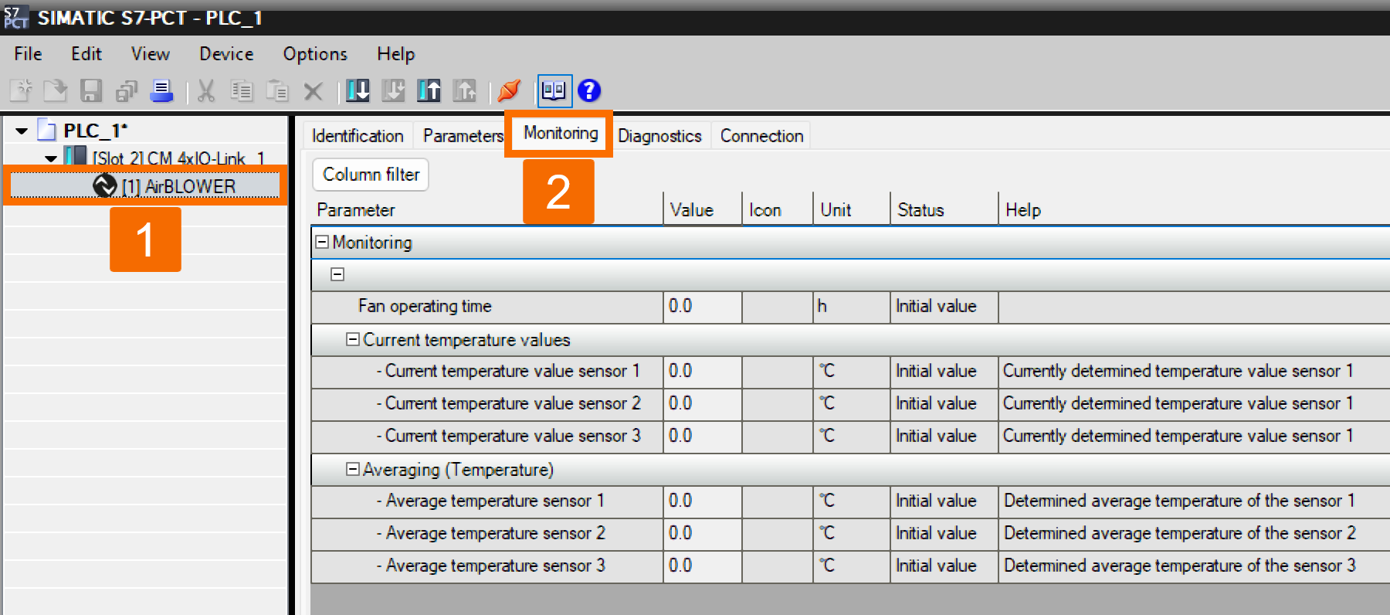This screenshot has height=615, width=1390.
Task: Click help text for Average temperature sensor 3
Action: pos(1180,566)
